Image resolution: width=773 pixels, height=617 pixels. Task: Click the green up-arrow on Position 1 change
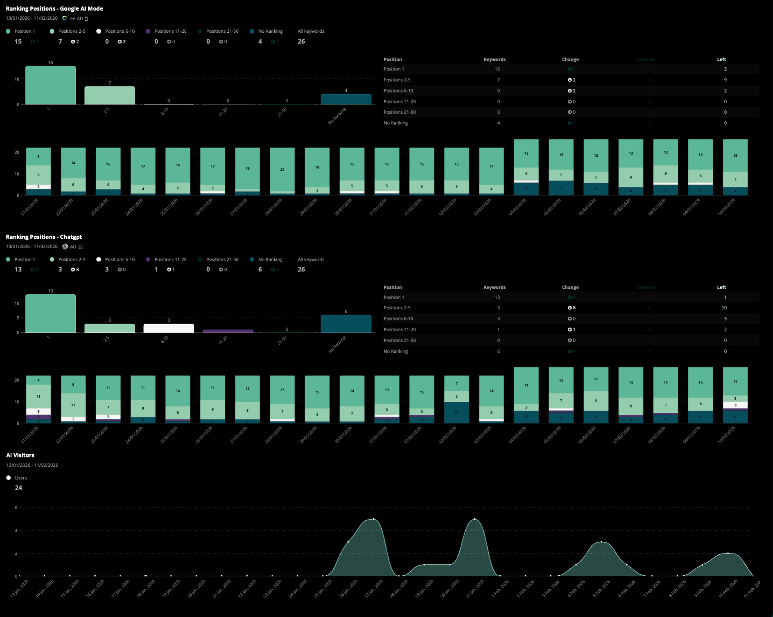(34, 41)
